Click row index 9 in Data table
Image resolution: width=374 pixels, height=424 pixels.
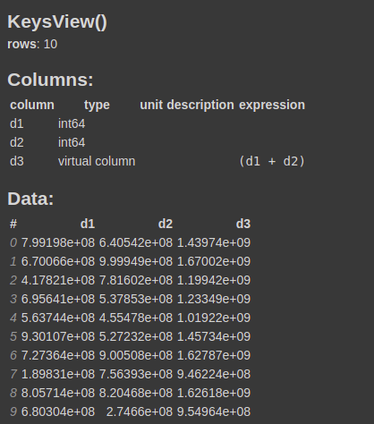(13, 411)
